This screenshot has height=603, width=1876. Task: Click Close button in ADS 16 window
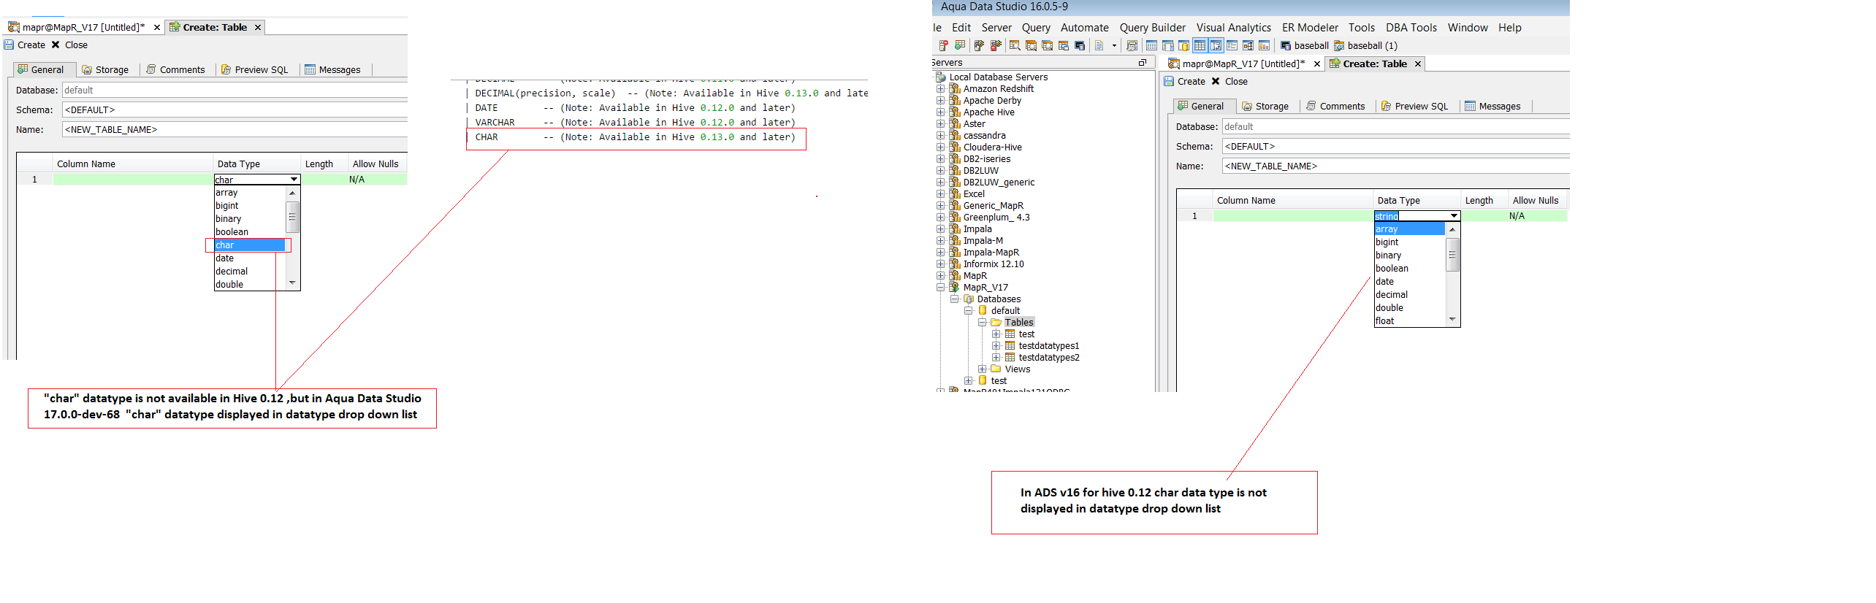[x=1230, y=81]
